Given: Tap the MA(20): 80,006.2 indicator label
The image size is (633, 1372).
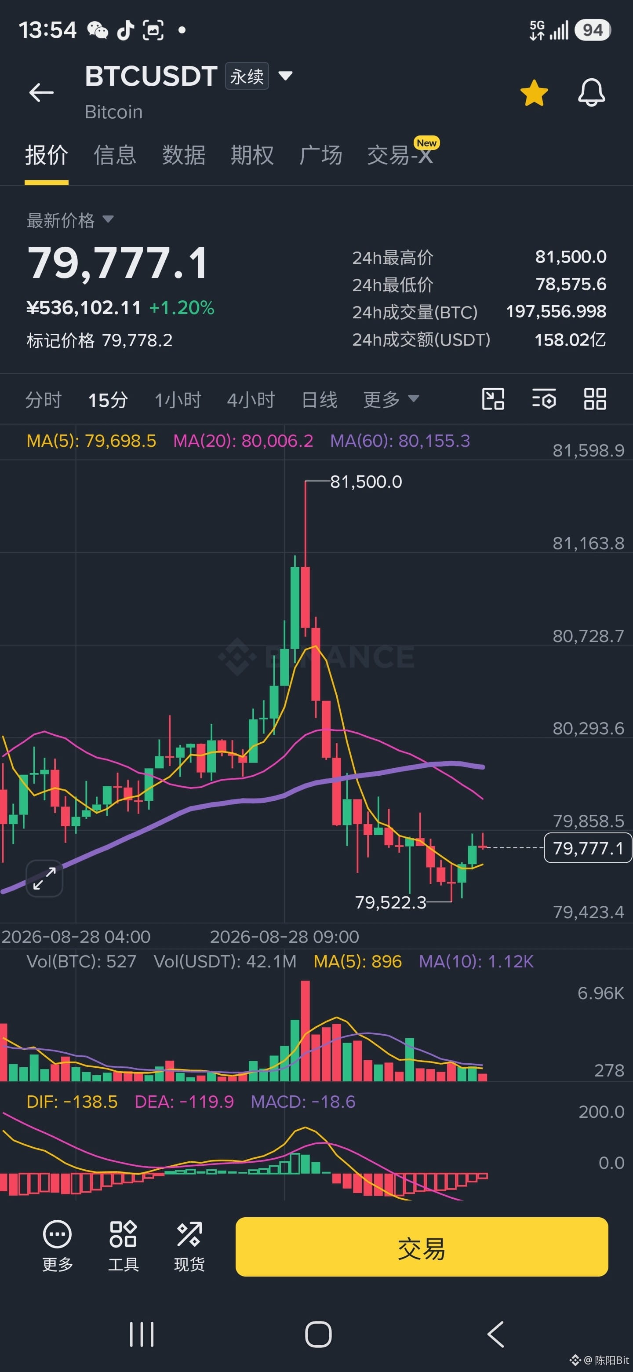Looking at the screenshot, I should tap(243, 441).
